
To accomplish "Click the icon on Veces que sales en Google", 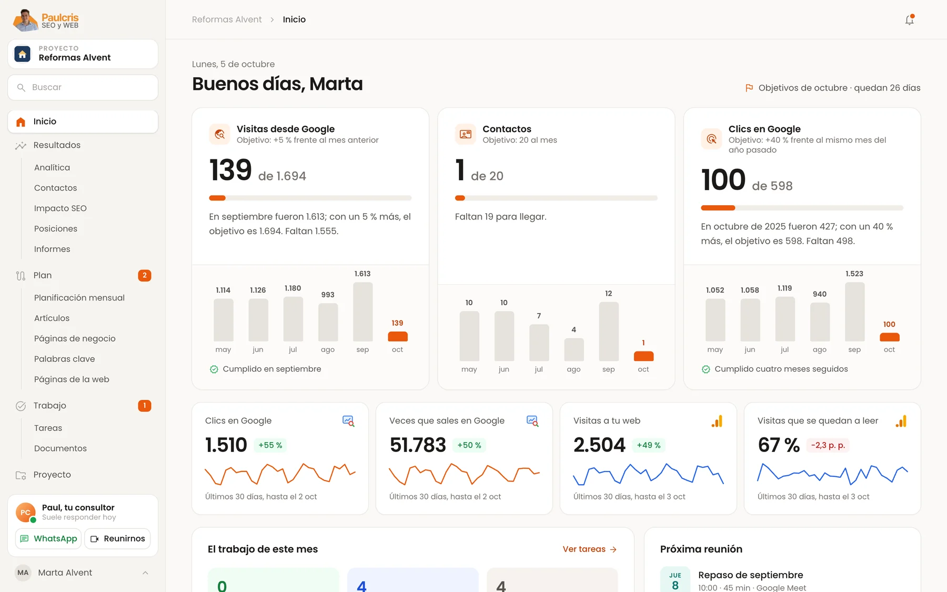I will [x=532, y=421].
